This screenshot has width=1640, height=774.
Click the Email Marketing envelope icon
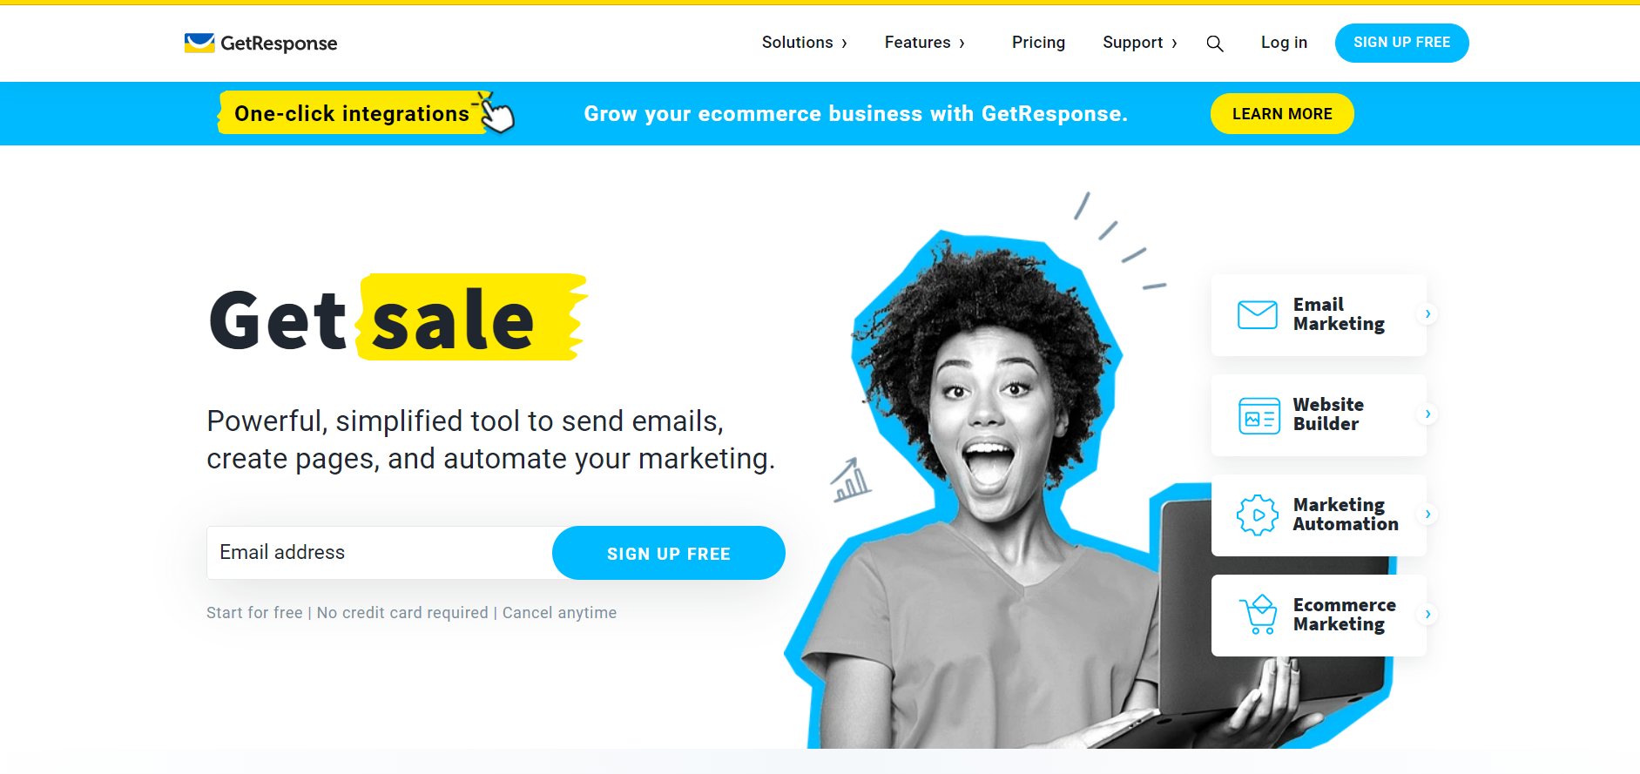coord(1258,314)
